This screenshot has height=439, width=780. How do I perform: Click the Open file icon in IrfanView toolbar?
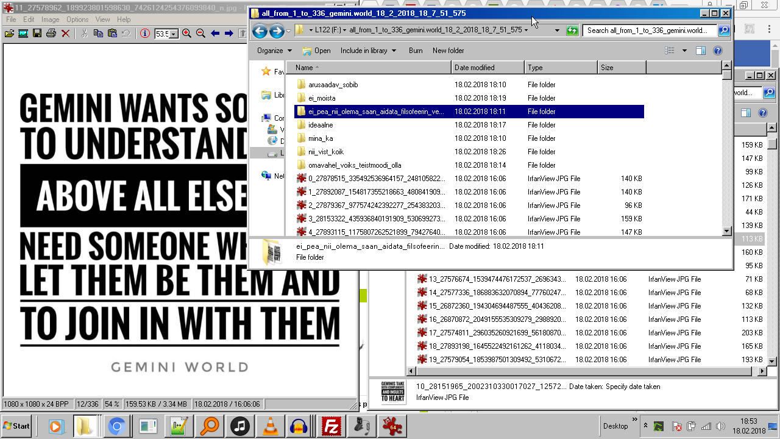[x=9, y=34]
